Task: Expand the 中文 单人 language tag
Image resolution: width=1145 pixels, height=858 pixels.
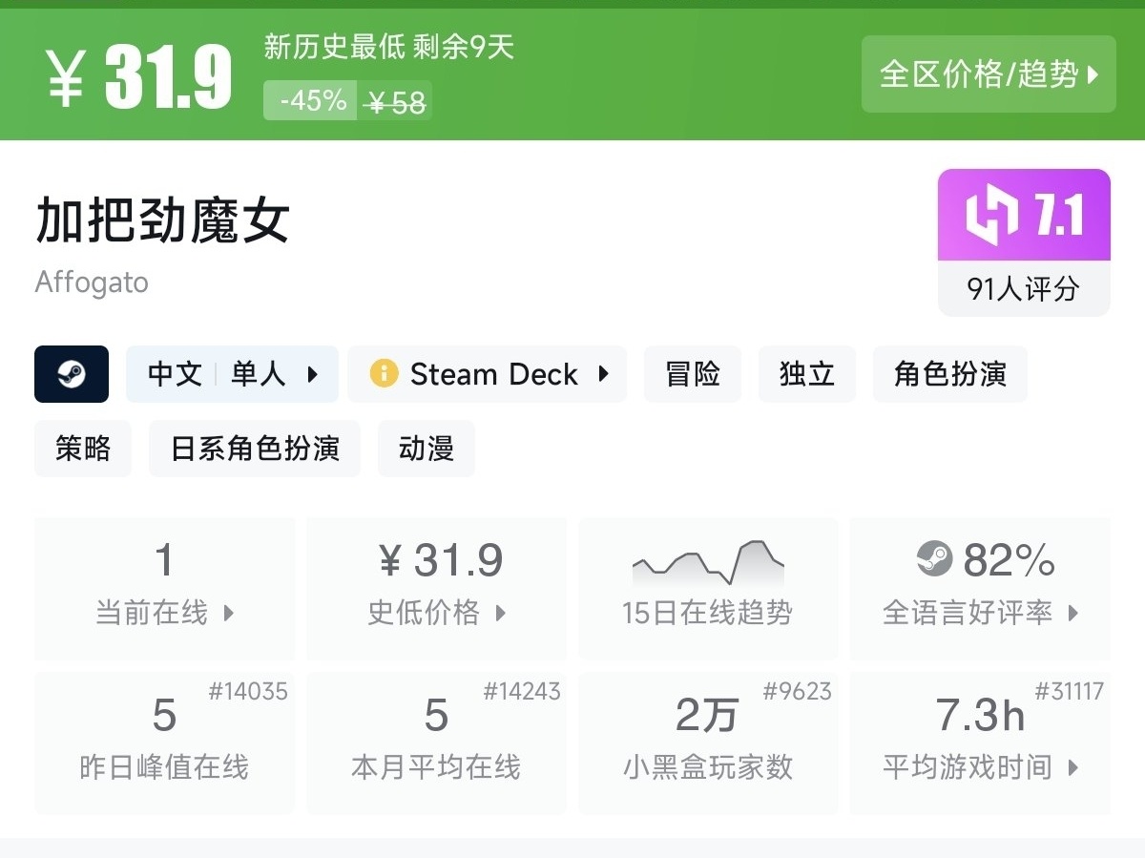Action: coord(233,374)
